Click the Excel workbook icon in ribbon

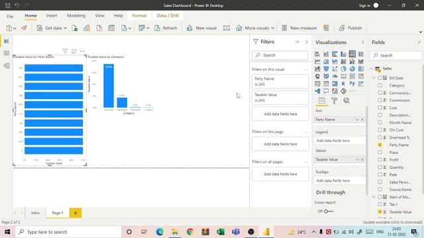(x=74, y=28)
